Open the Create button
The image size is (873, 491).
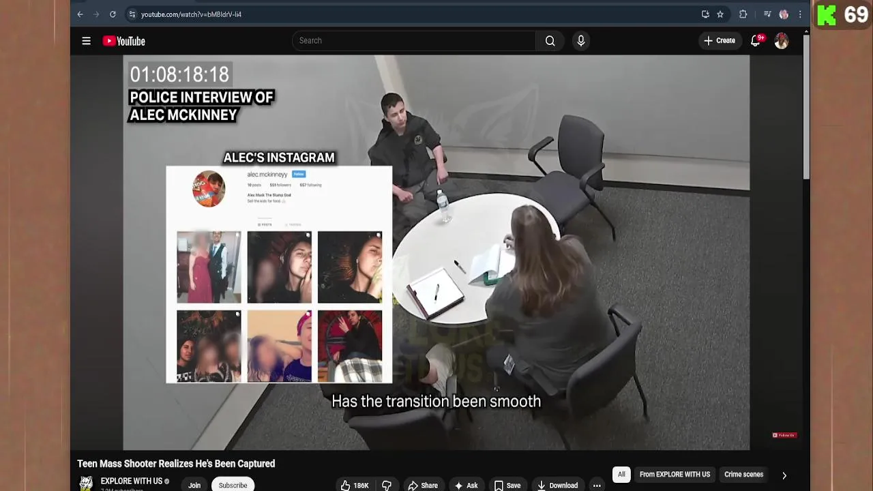click(x=720, y=41)
